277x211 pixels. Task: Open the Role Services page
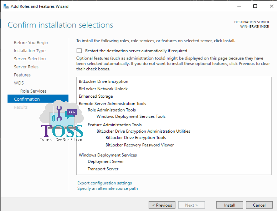pyautogui.click(x=33, y=91)
